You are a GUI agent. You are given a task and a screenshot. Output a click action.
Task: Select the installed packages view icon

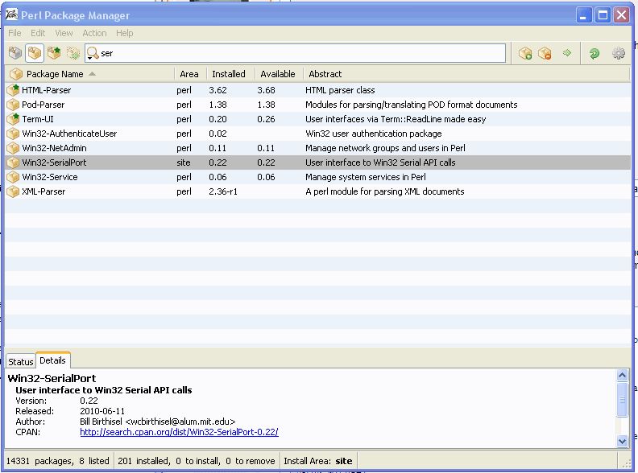pyautogui.click(x=35, y=53)
